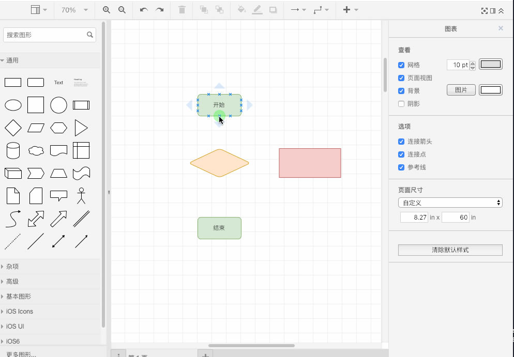Click the 搜索图形 search field
This screenshot has width=514, height=357.
[46, 35]
